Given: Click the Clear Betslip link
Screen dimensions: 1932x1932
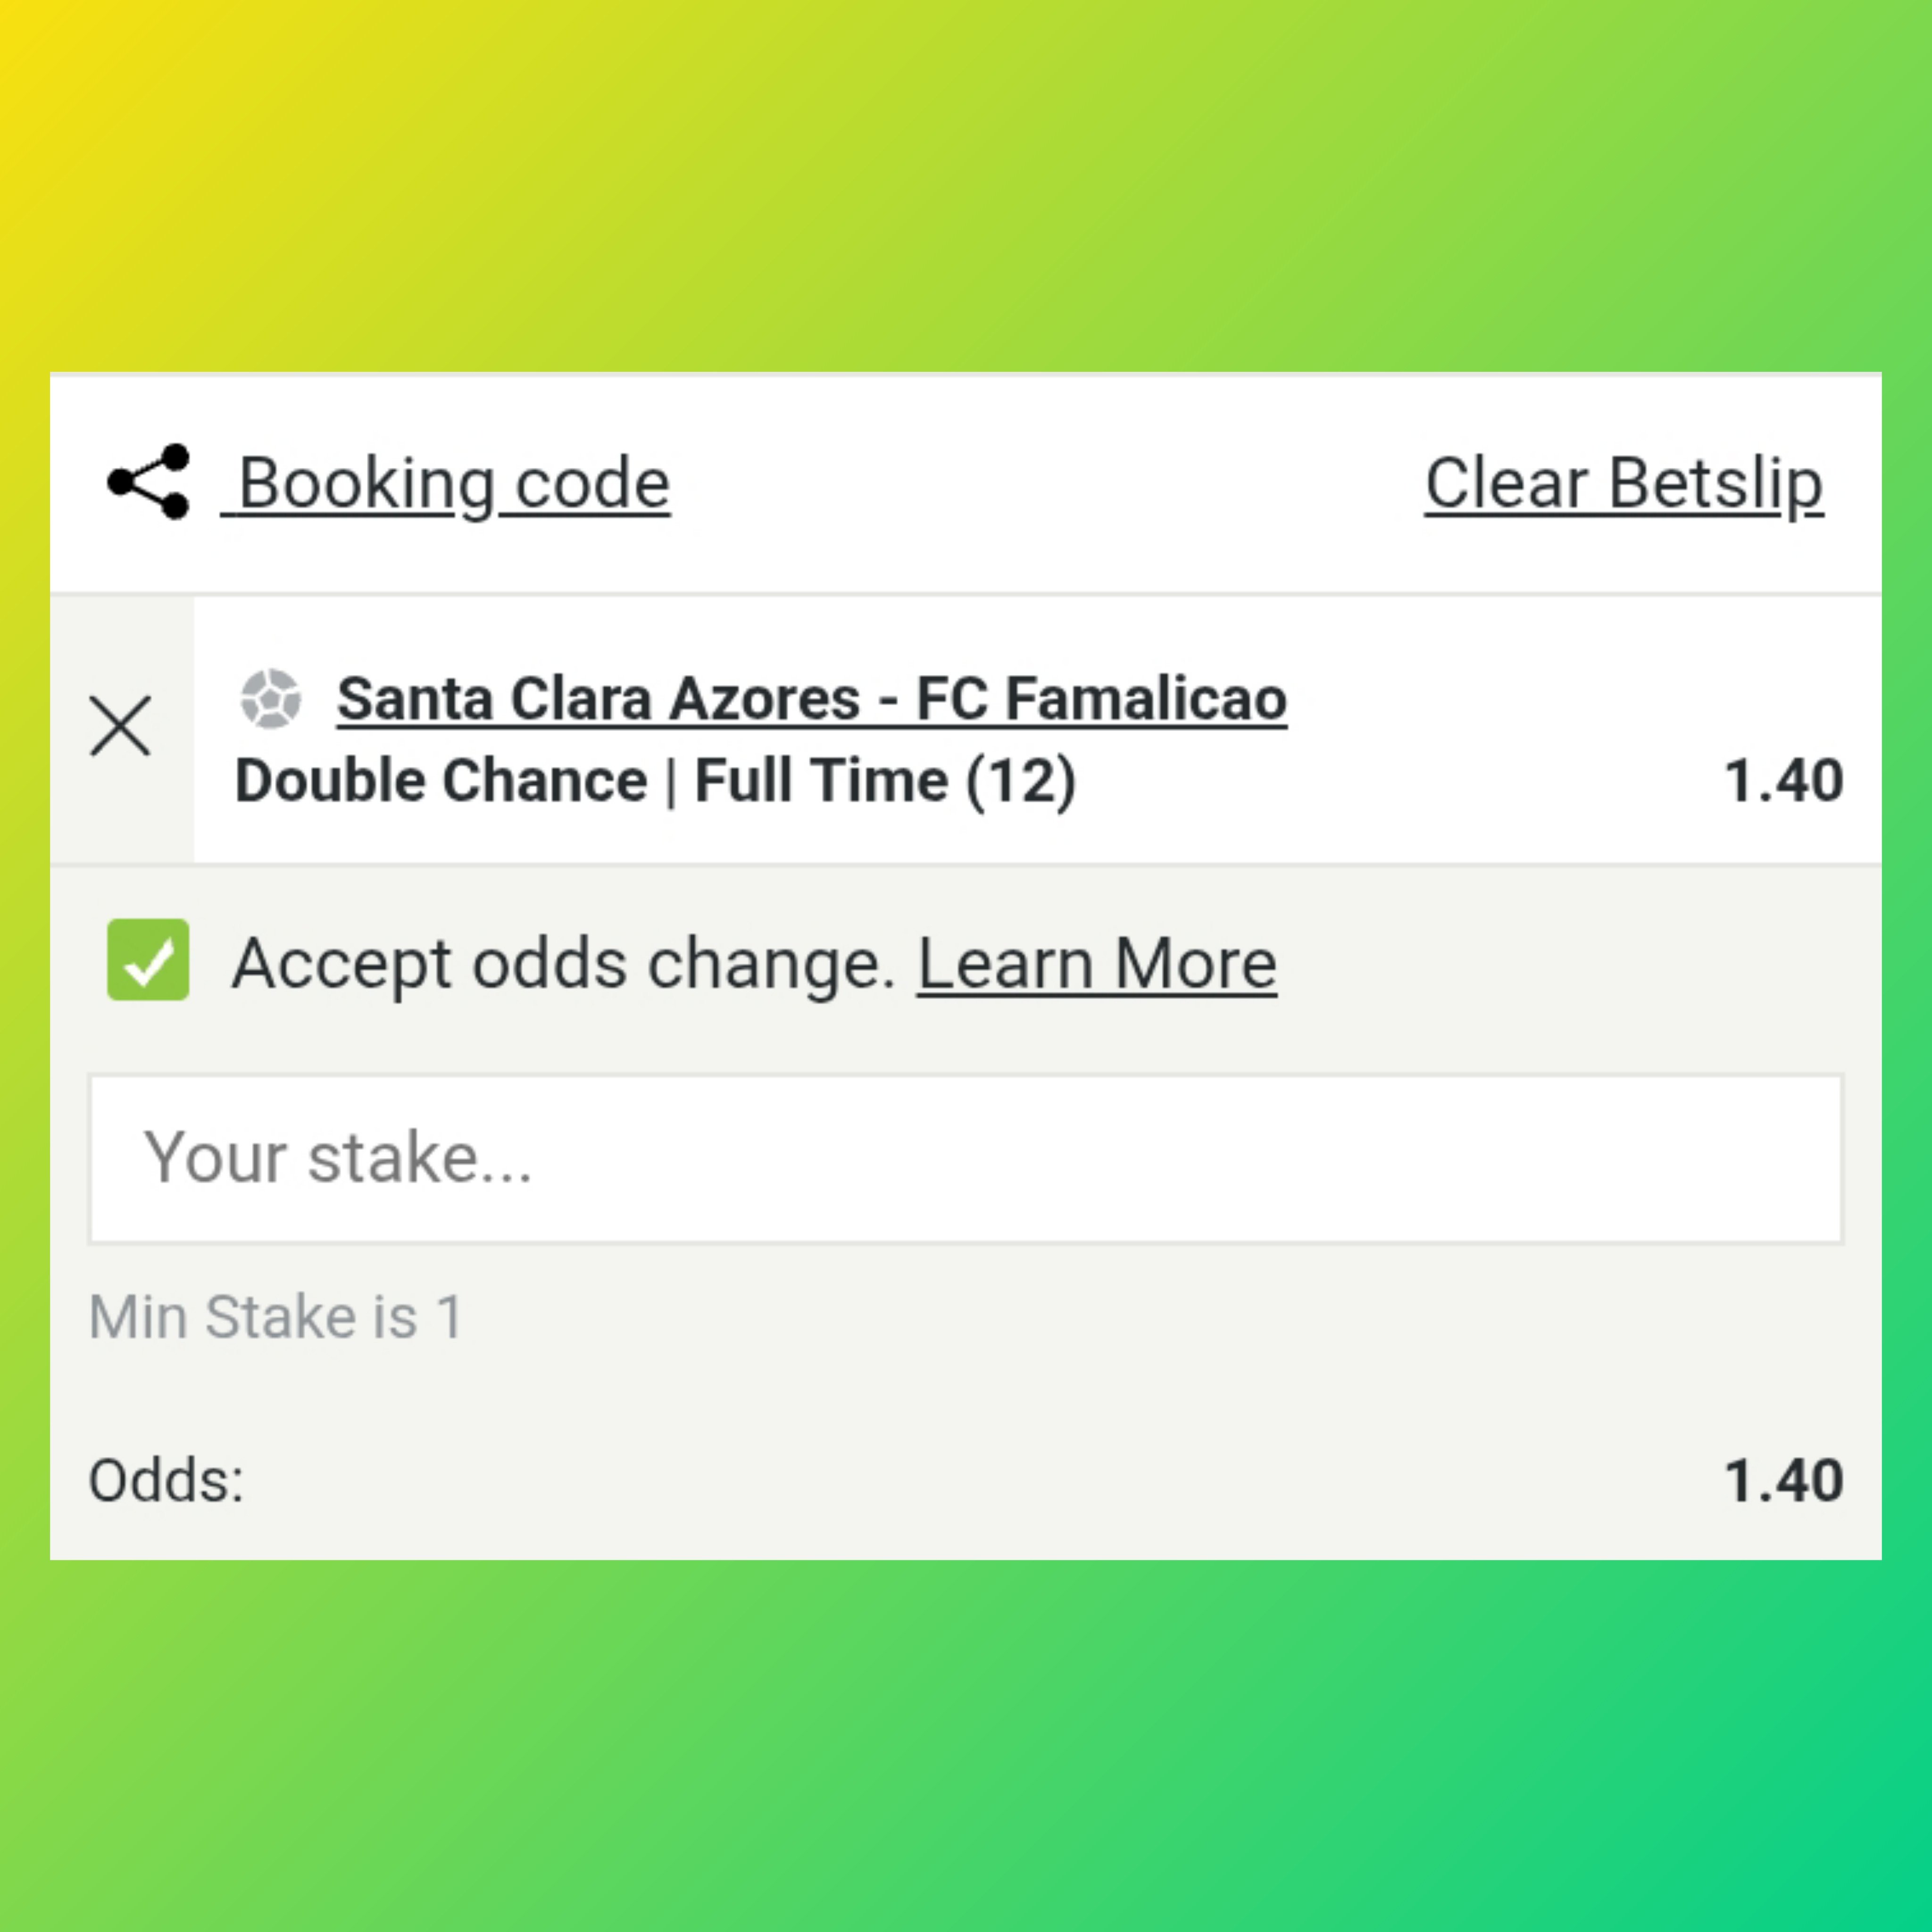Looking at the screenshot, I should click(x=1623, y=484).
